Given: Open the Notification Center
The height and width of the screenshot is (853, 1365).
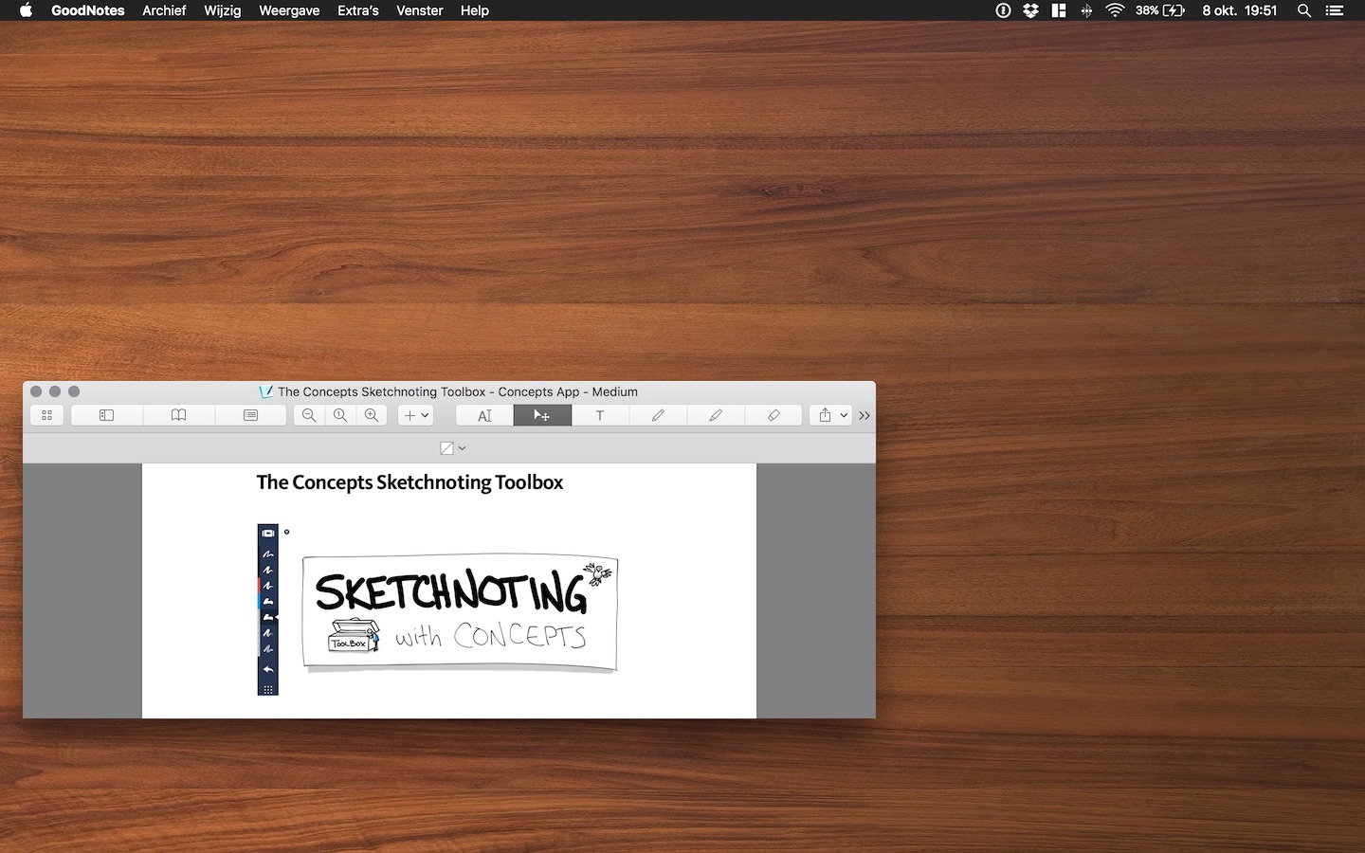Looking at the screenshot, I should [1335, 10].
